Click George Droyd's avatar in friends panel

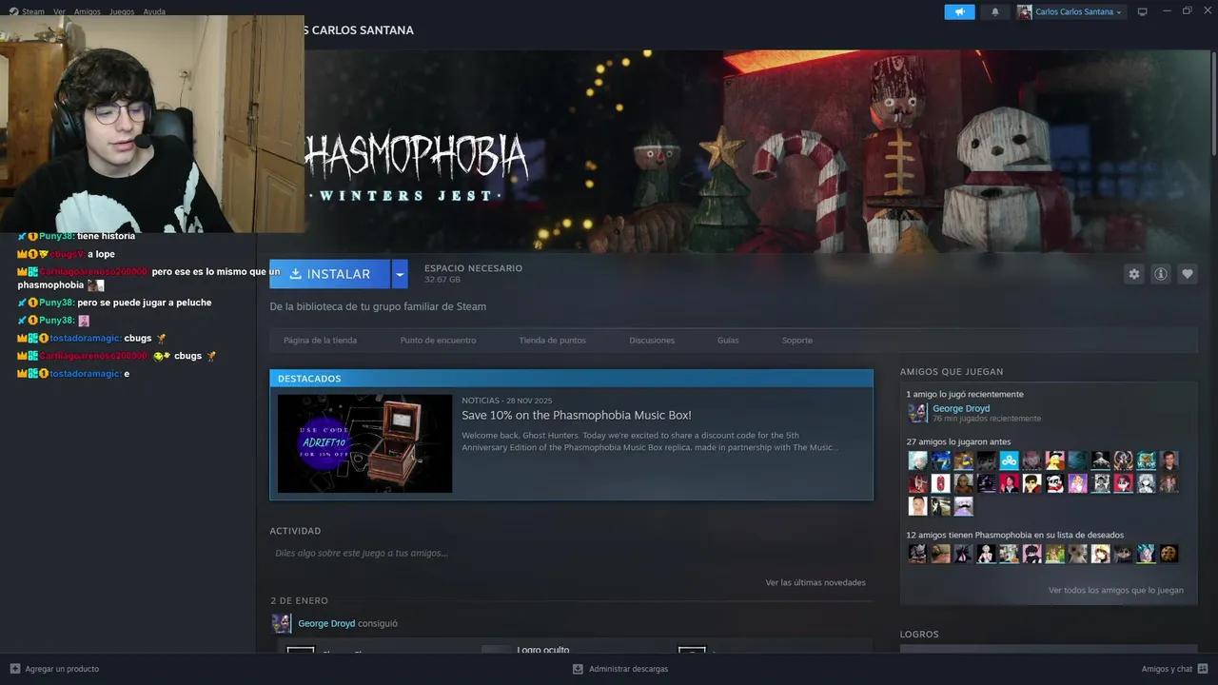917,413
